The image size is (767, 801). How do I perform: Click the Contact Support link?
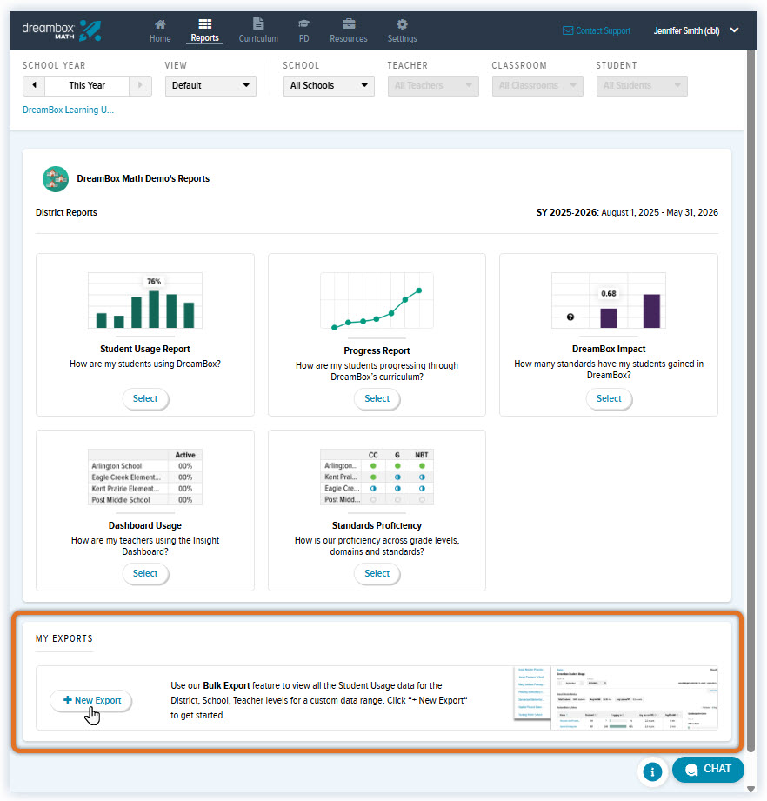597,30
